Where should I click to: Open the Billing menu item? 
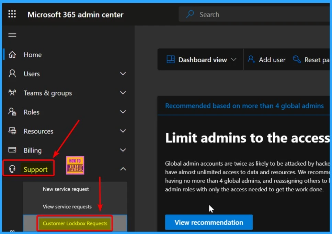33,150
